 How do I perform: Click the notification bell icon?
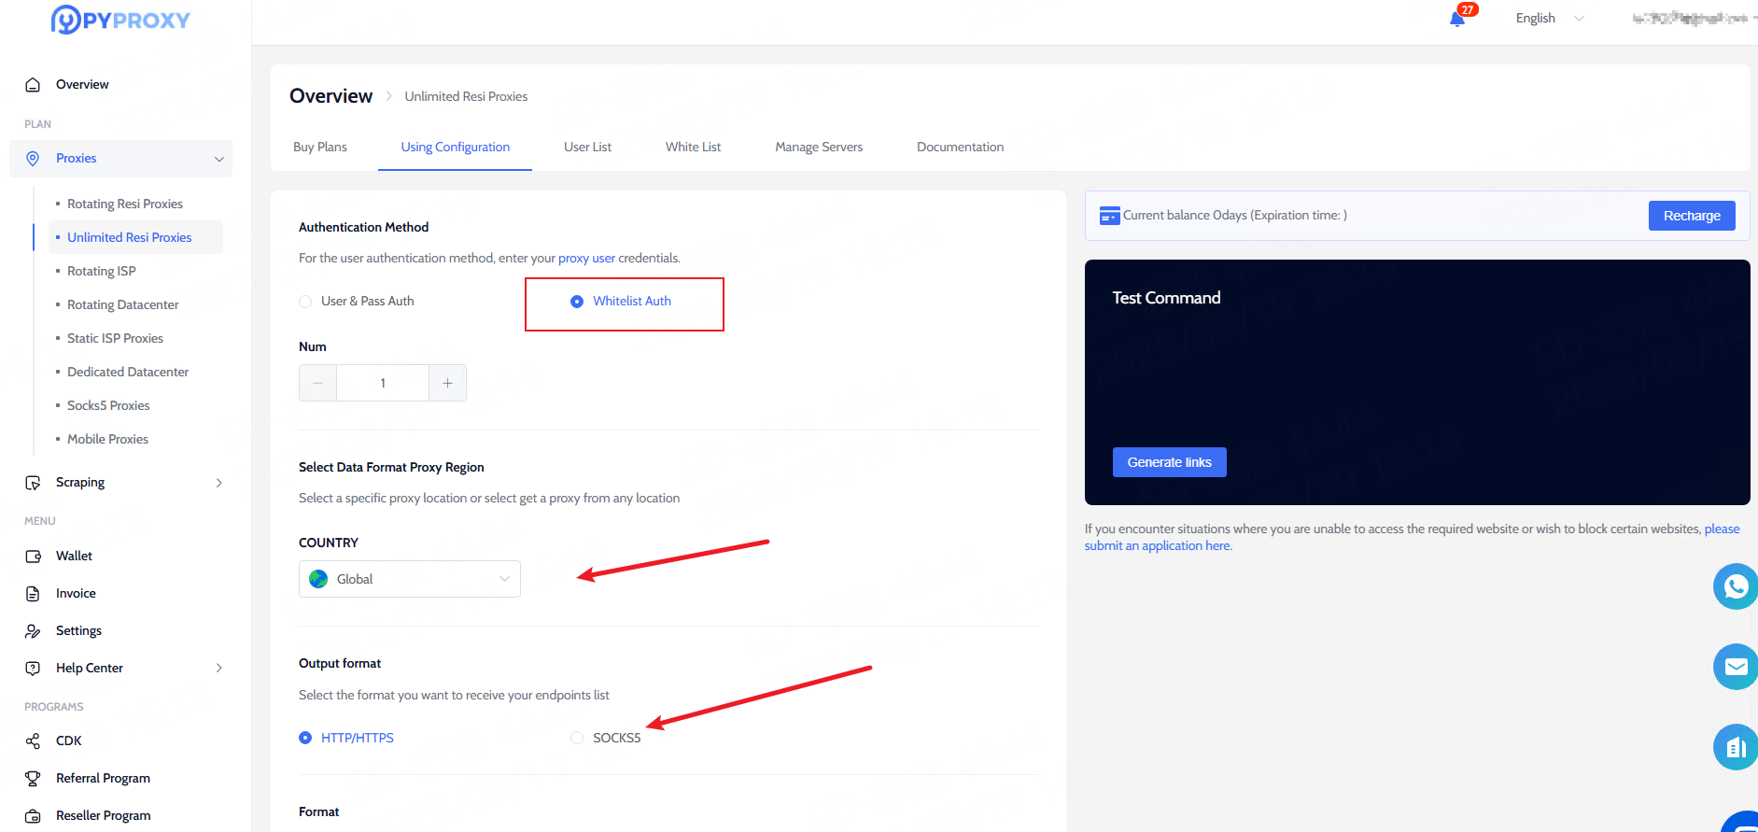tap(1456, 19)
